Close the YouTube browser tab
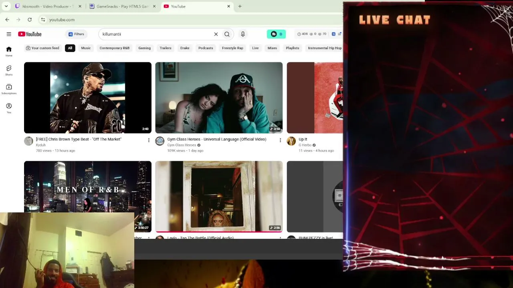513x288 pixels. (229, 6)
